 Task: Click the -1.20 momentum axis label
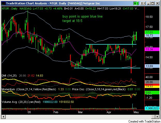click(149, 98)
